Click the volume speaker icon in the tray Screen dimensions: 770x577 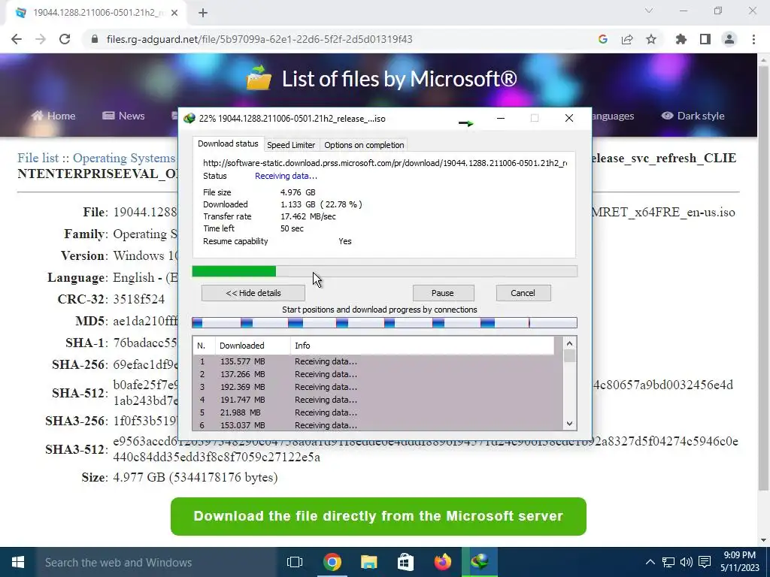[687, 562]
